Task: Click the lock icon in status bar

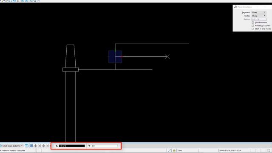Action: (x=174, y=150)
